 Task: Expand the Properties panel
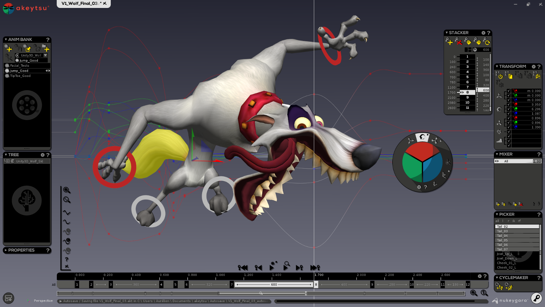click(6, 250)
